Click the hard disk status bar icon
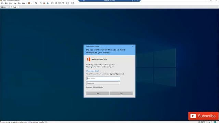This screenshot has height=123, width=219. tap(199, 122)
